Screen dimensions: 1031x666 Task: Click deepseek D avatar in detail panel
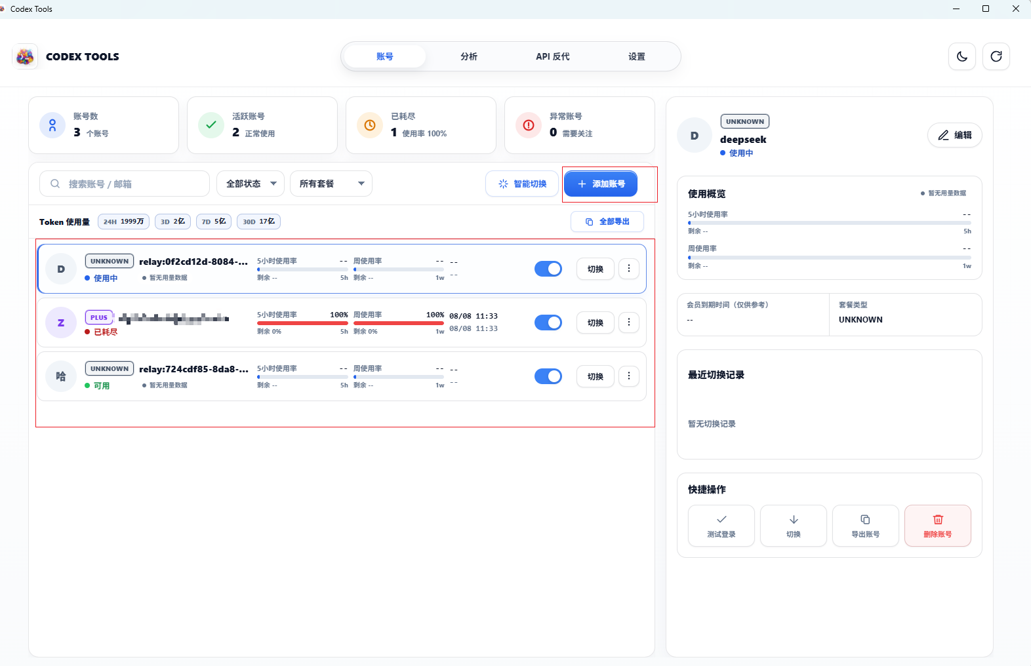point(695,136)
